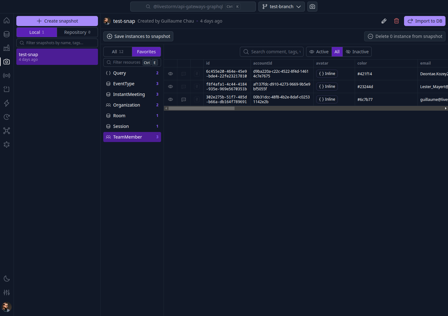Open the factory icon in sidebar
The image size is (448, 316).
tap(7, 48)
